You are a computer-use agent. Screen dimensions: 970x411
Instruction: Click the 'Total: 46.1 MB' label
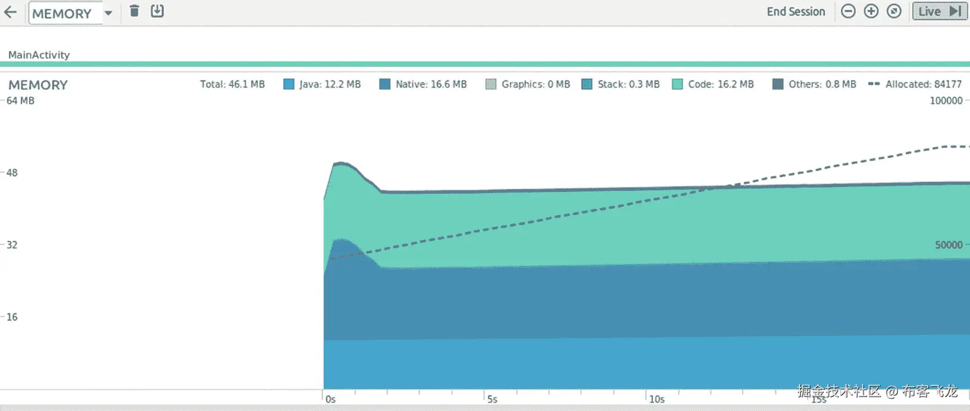click(x=232, y=84)
